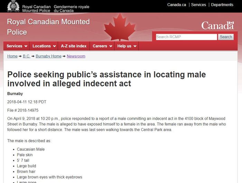Image resolution: width=242 pixels, height=183 pixels.
Task: Open the Help us dropdown chevron
Action: 135,46
